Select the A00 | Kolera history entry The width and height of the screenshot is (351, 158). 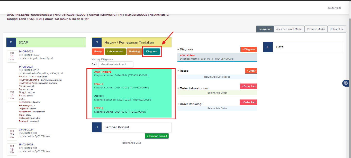tap(103, 72)
